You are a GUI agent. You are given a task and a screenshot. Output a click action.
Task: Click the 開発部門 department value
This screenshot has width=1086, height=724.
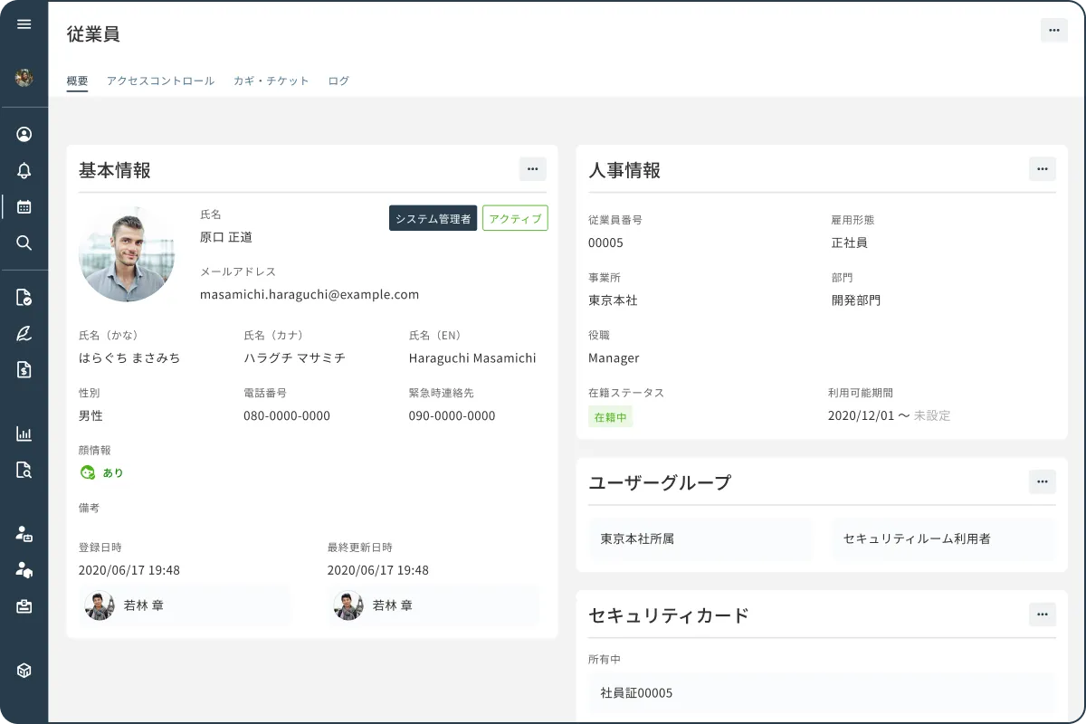point(856,300)
